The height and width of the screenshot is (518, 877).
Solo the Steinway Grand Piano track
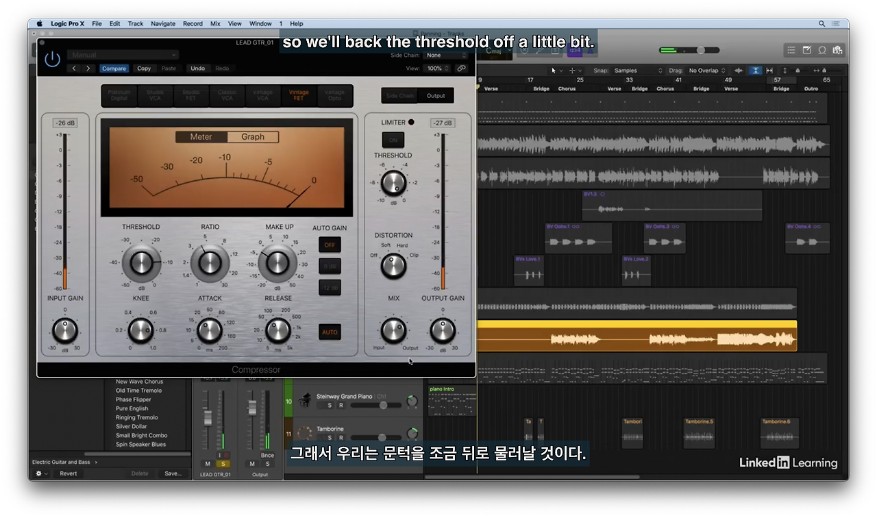329,406
